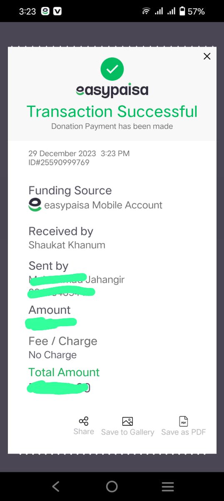Close the receipt with the X icon
The height and width of the screenshot is (501, 224).
click(x=207, y=56)
